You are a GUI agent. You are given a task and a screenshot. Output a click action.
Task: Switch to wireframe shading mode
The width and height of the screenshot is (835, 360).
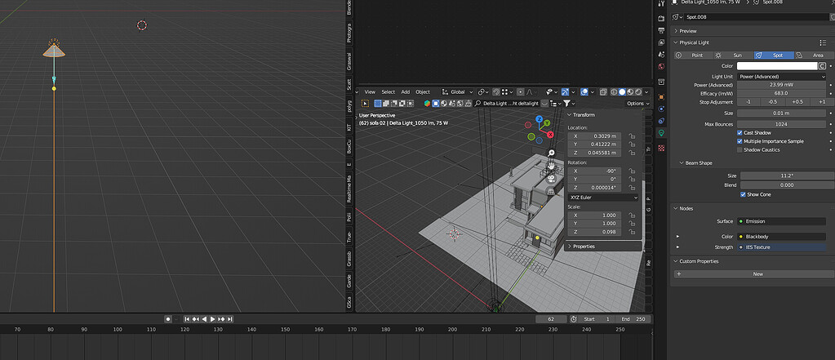pyautogui.click(x=614, y=92)
